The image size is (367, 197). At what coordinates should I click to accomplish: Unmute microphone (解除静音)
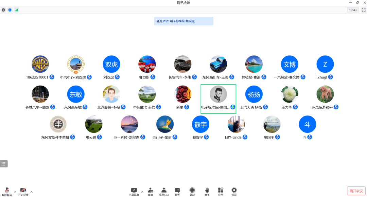[7, 191]
